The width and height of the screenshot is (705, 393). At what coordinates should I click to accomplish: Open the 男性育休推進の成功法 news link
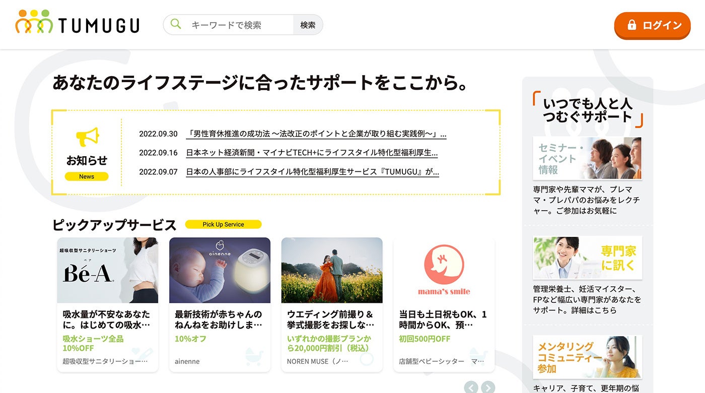coord(316,134)
